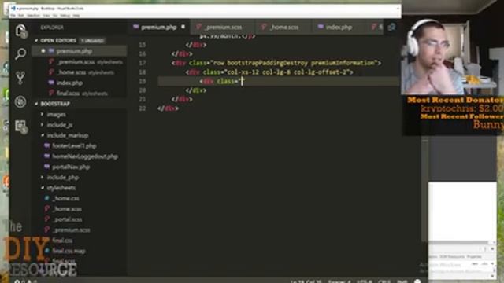
Task: Open final.css file
Action: pyautogui.click(x=62, y=241)
